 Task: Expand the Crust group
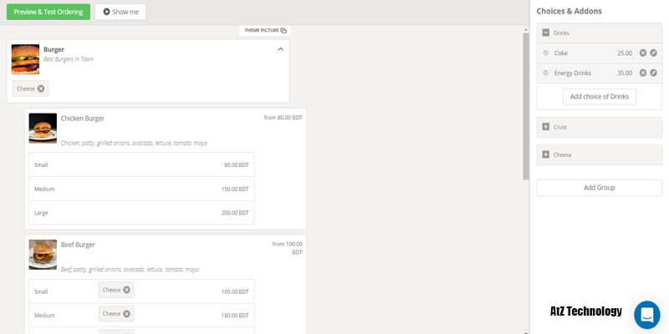click(x=546, y=127)
